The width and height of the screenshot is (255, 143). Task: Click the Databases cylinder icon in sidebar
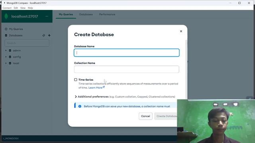coord(6,35)
